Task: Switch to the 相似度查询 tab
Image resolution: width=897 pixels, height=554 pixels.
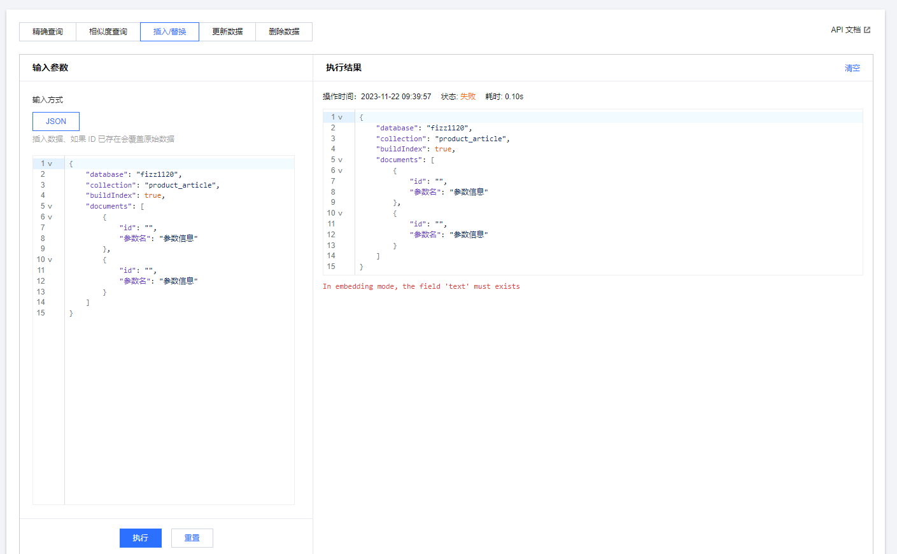Action: point(108,32)
